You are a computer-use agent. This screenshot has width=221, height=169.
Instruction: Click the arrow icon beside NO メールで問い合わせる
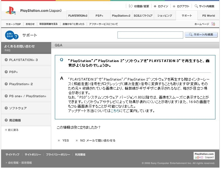tap(77, 140)
